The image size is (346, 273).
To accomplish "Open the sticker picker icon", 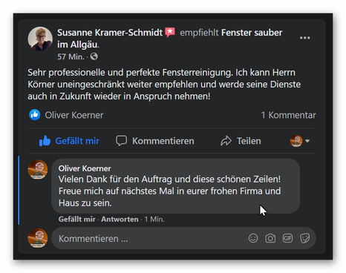I will point(304,238).
